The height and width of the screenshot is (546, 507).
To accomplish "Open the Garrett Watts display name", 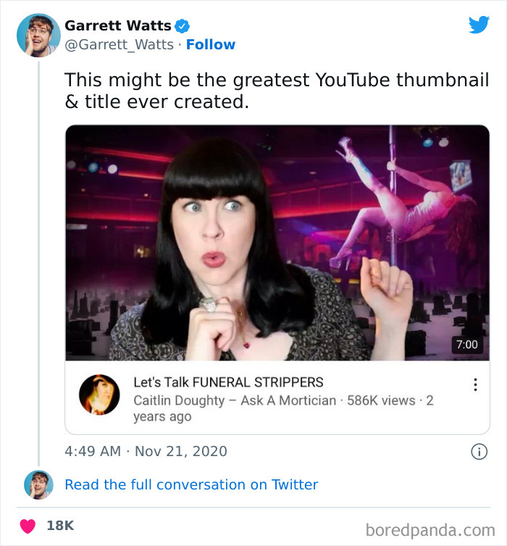I will (x=117, y=26).
